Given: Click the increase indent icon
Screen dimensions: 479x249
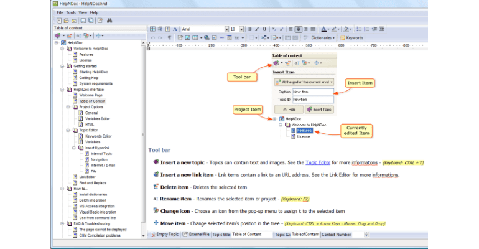Looking at the screenshot, I should click(x=382, y=29).
